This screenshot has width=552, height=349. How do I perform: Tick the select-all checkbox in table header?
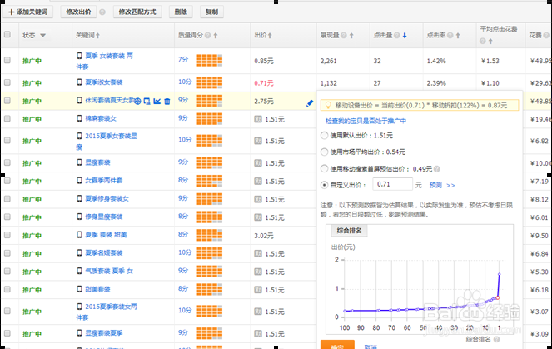tap(7, 34)
